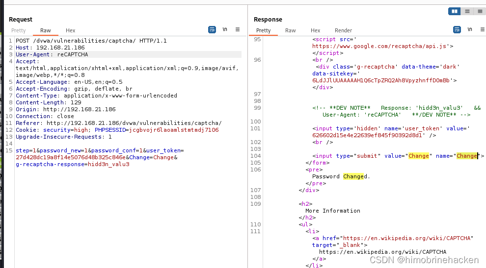Toggle show non-printable \n in Response panel
486x268 pixels.
click(470, 29)
